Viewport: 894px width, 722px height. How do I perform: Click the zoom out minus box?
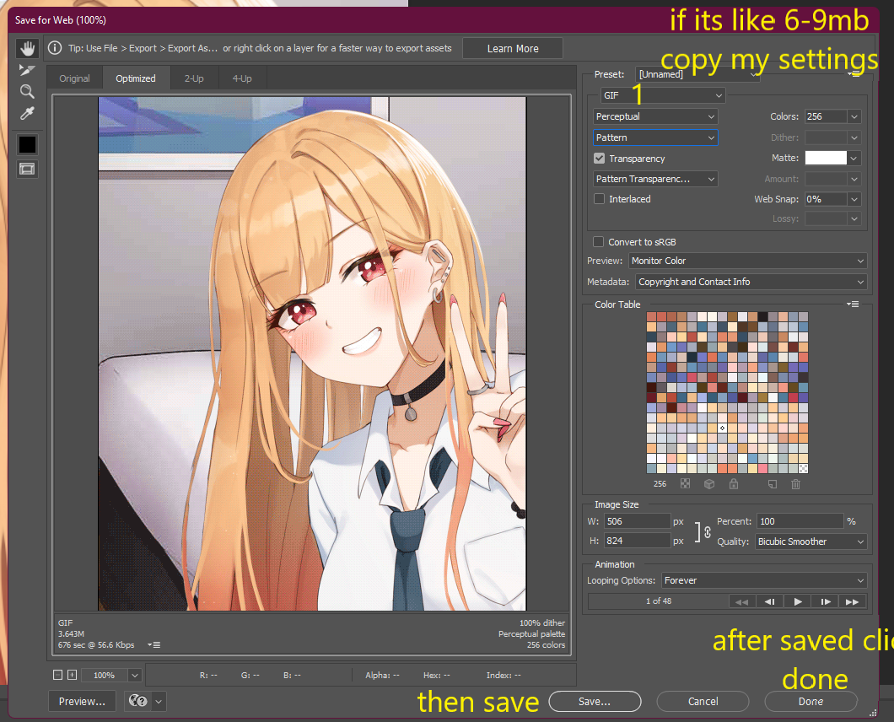point(57,675)
